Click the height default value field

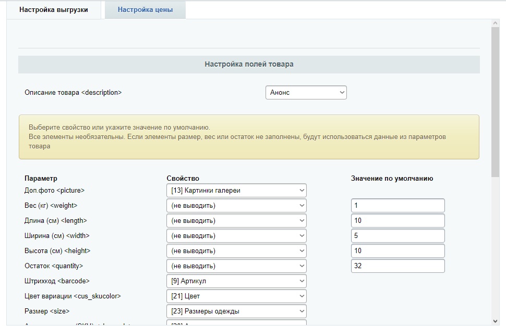tap(397, 251)
